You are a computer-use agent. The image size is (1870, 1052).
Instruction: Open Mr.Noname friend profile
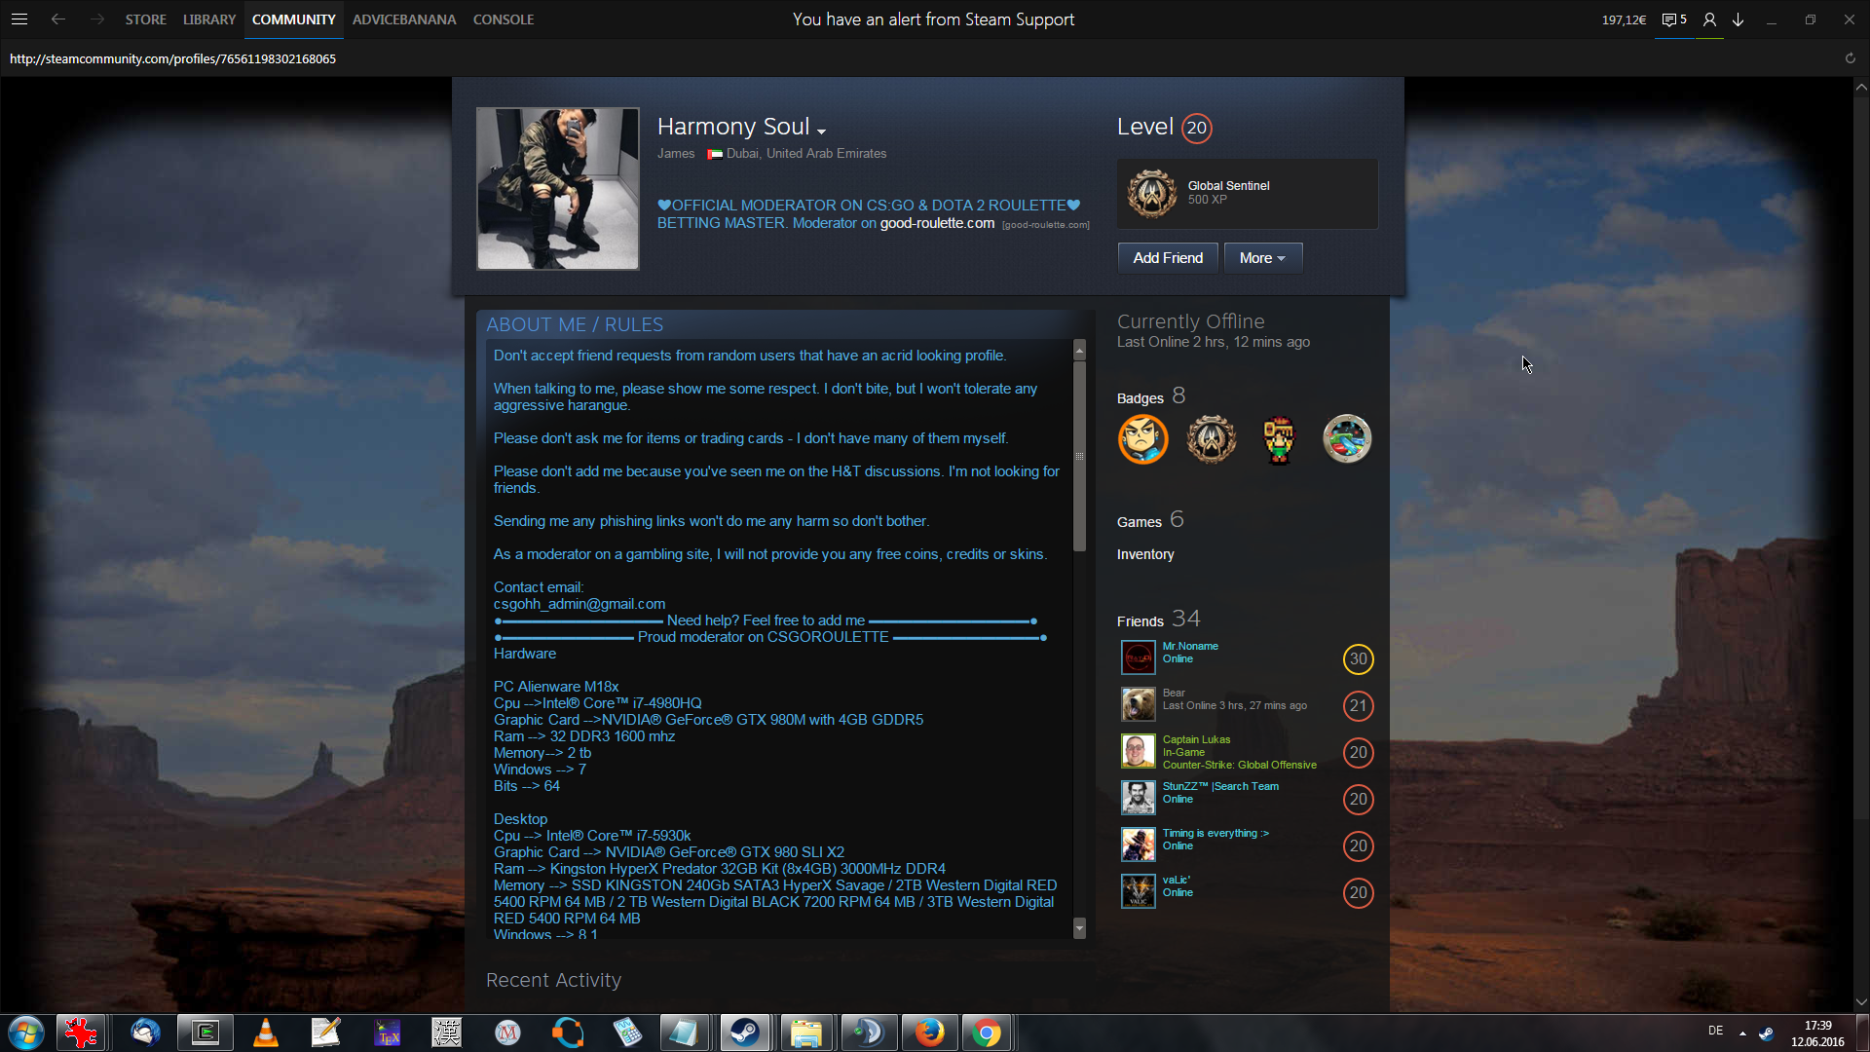(1189, 646)
